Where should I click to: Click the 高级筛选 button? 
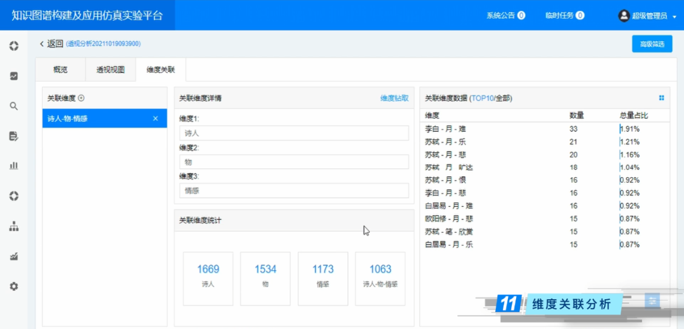652,44
